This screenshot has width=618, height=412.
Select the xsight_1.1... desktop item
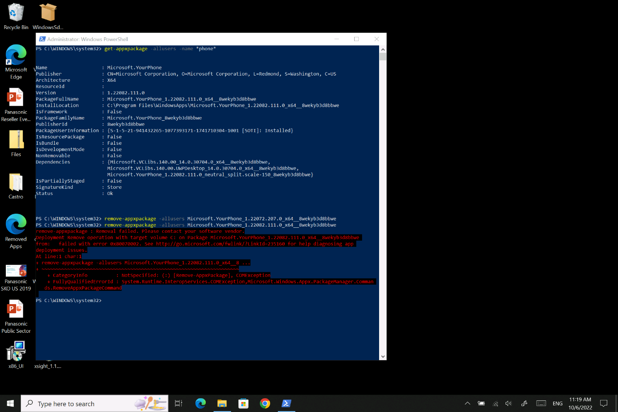click(x=48, y=366)
